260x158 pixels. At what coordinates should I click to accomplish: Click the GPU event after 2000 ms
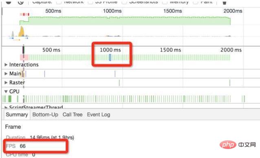243,99
